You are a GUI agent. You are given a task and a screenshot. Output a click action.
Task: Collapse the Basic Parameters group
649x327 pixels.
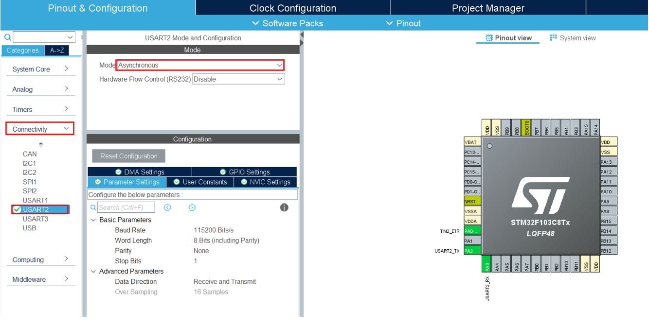(93, 220)
